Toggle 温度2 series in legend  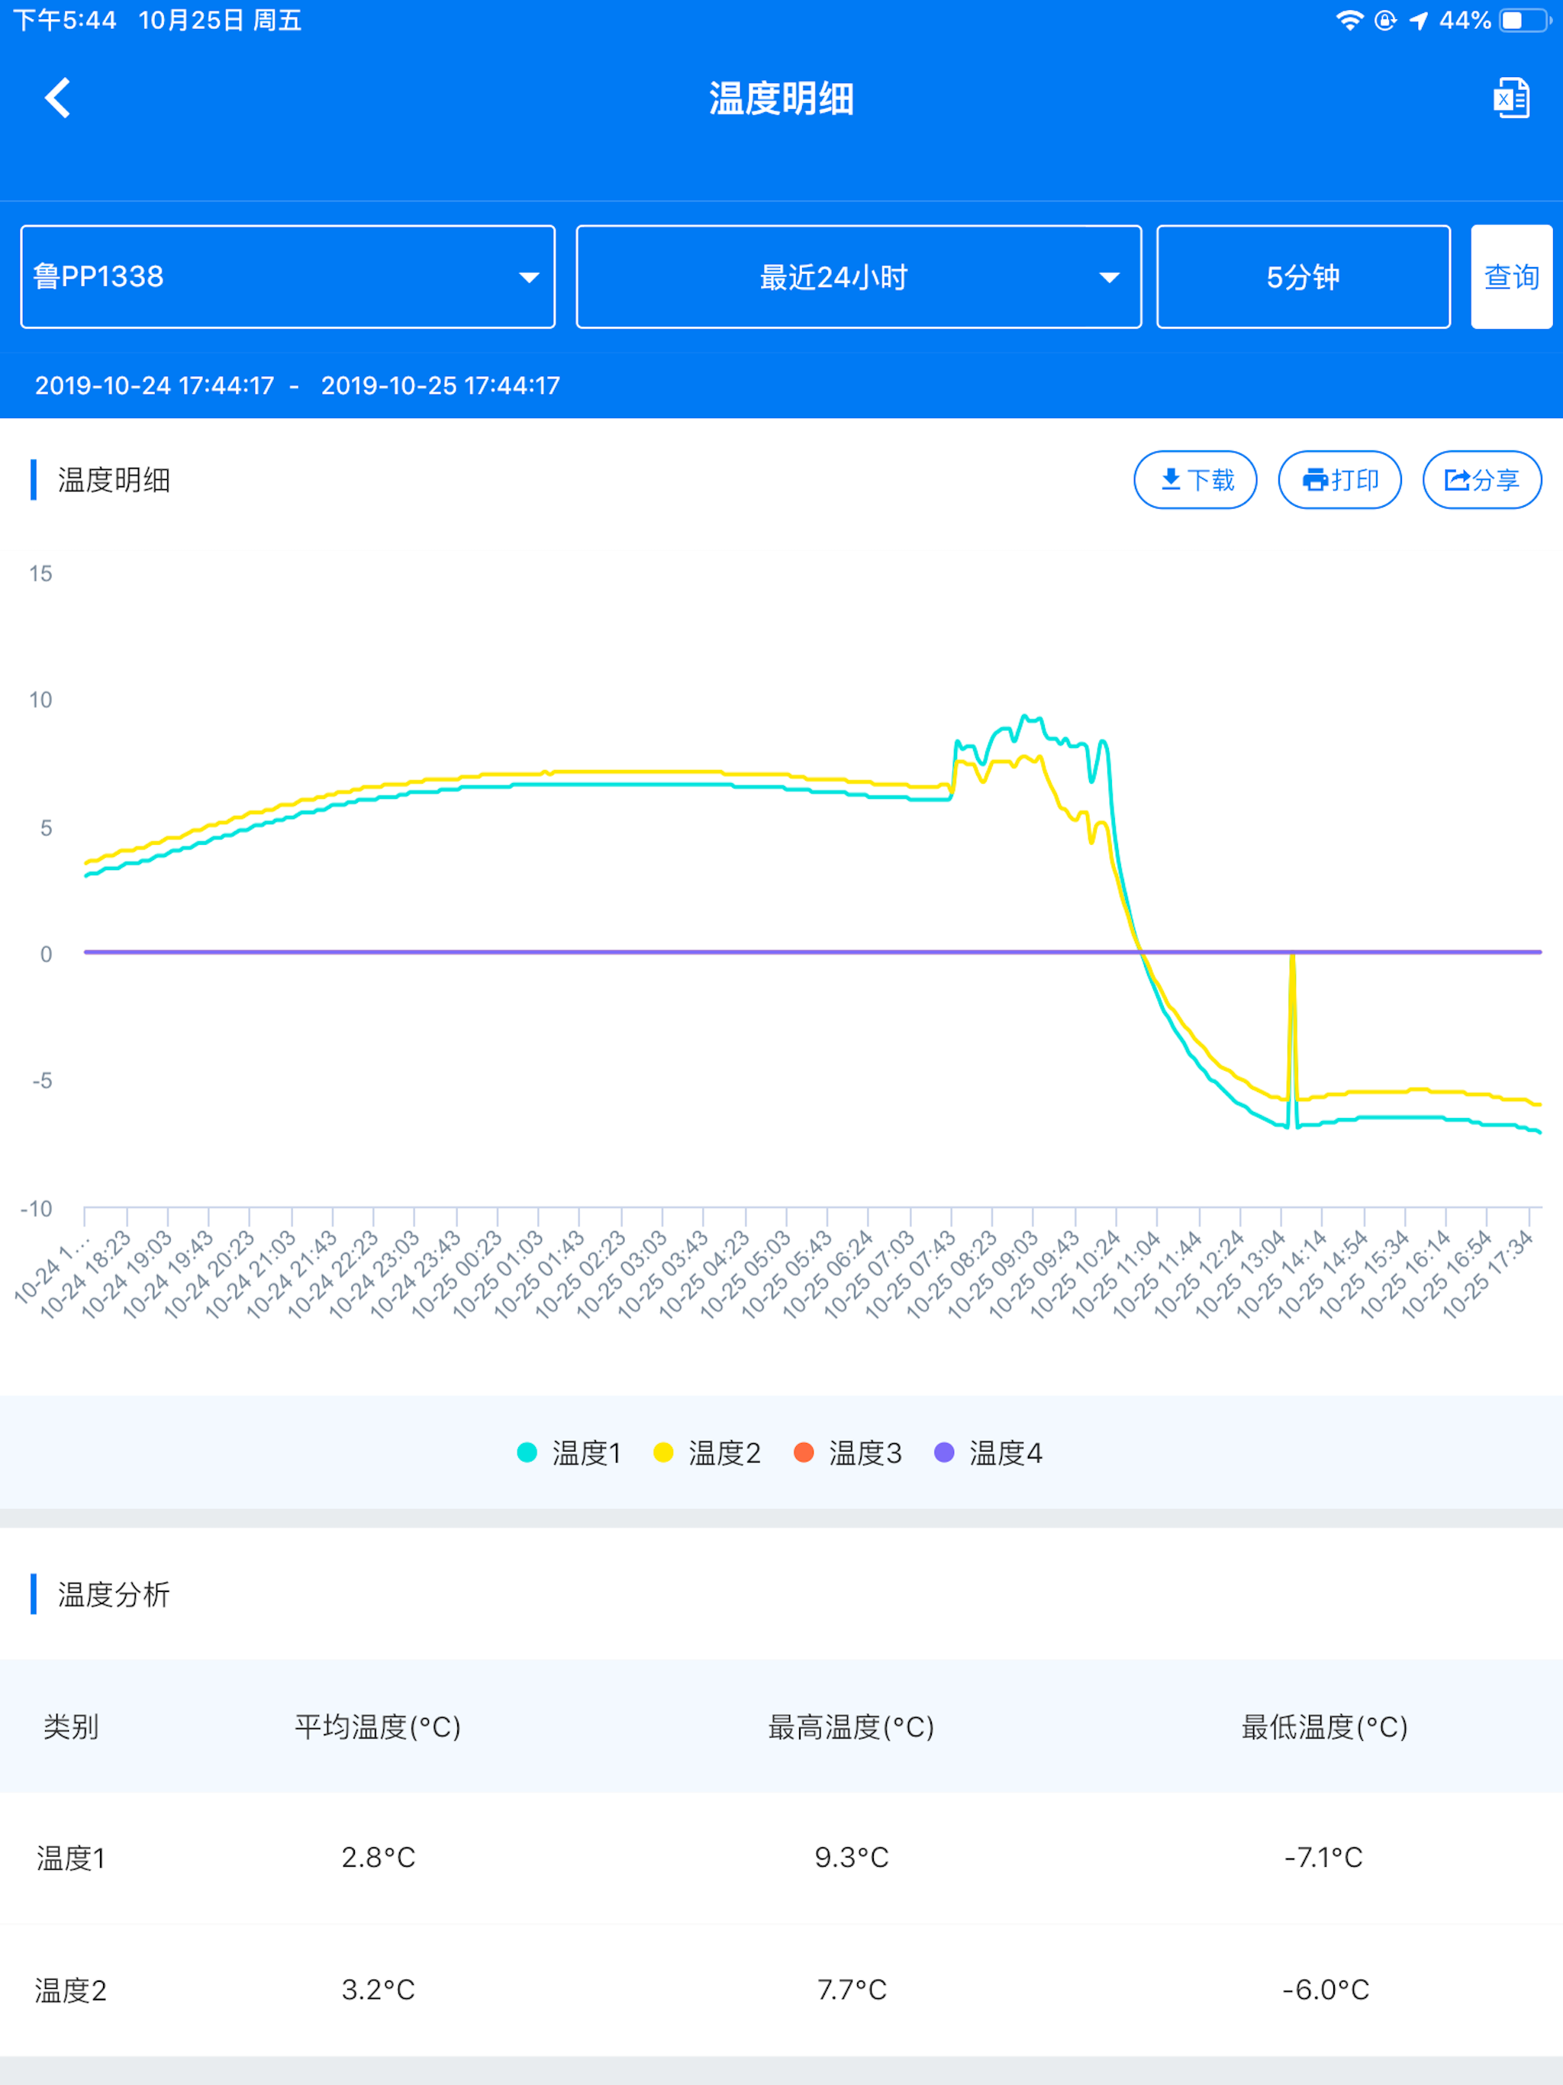707,1452
